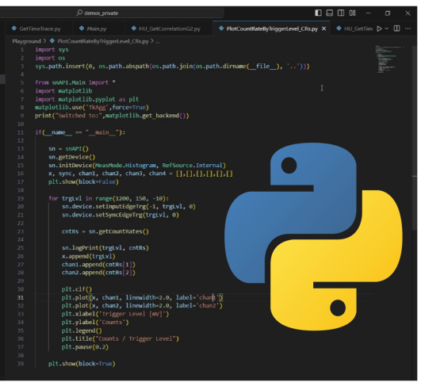The width and height of the screenshot is (421, 386).
Task: Click 'chan1.append(cntRs[1])' line
Action: pyautogui.click(x=98, y=265)
